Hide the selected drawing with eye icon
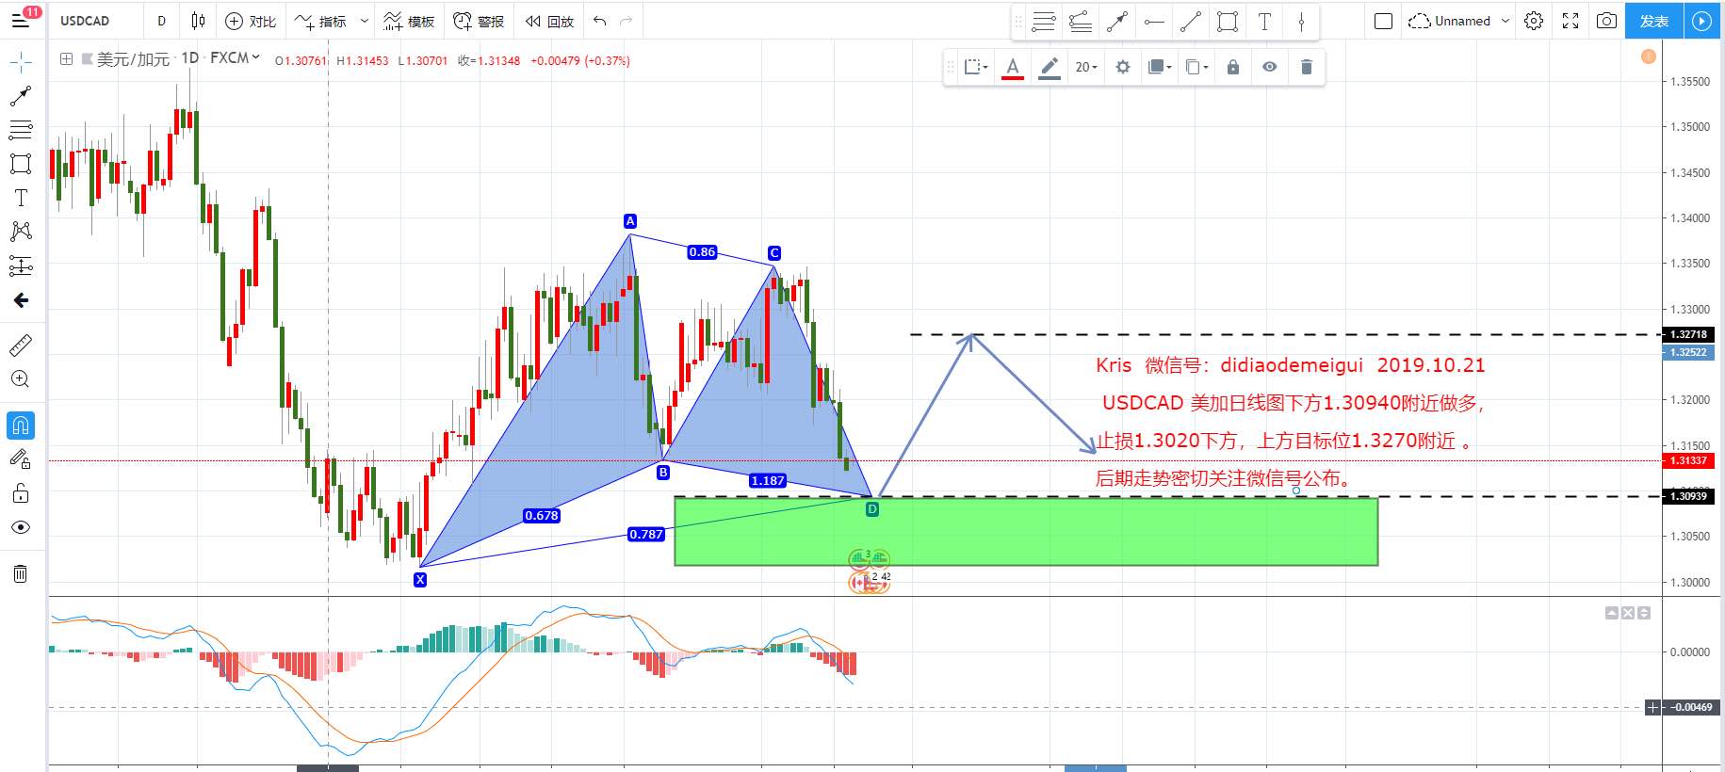This screenshot has width=1725, height=772. pyautogui.click(x=1270, y=67)
